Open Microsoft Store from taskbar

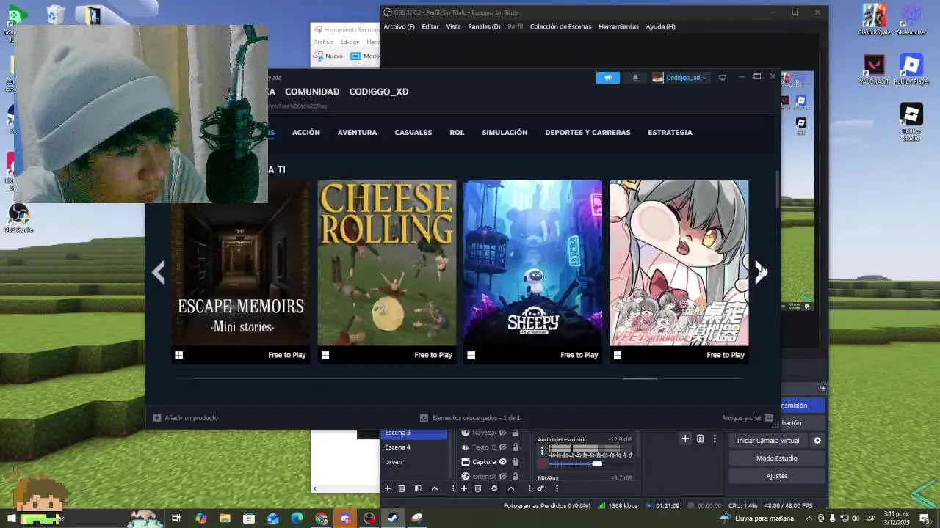click(x=249, y=518)
